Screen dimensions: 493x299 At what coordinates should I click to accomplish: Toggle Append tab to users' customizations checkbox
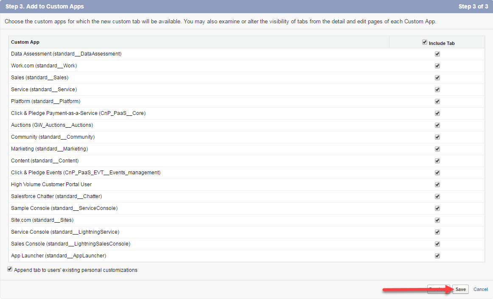click(10, 269)
